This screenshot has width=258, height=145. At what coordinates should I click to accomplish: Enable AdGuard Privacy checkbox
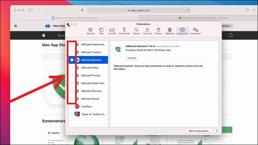72,75
